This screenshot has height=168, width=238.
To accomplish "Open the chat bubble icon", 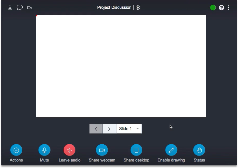I will click(20, 7).
